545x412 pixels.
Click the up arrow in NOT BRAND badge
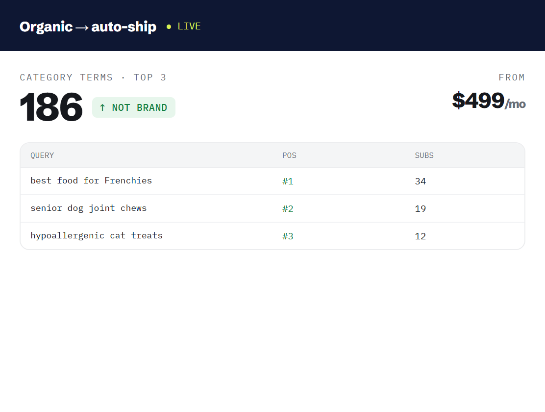coord(102,107)
